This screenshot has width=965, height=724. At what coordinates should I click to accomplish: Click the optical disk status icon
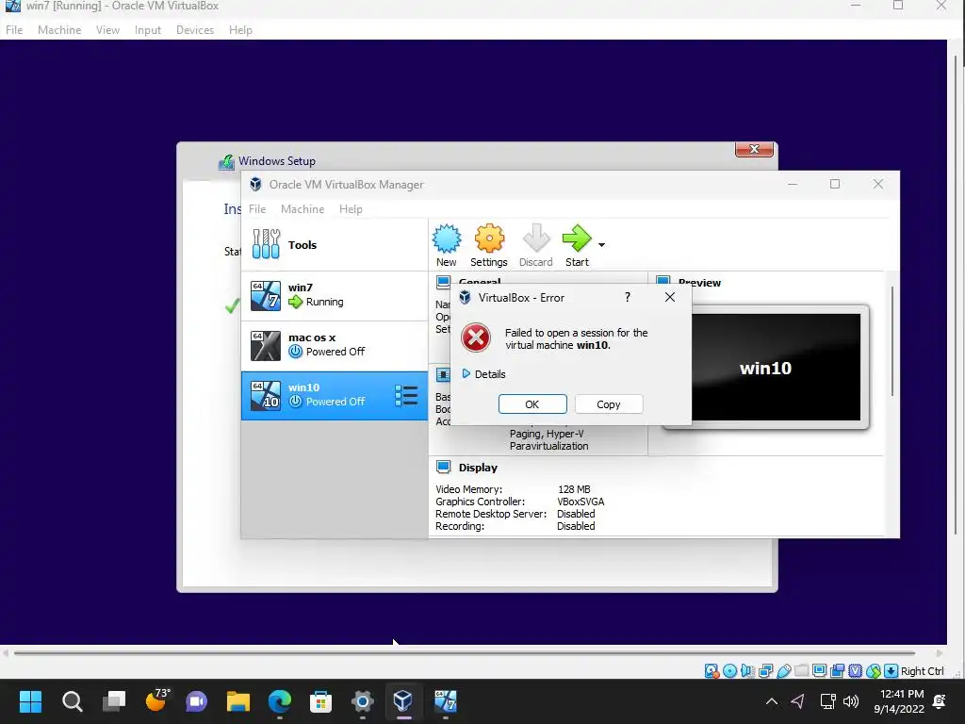click(x=730, y=671)
